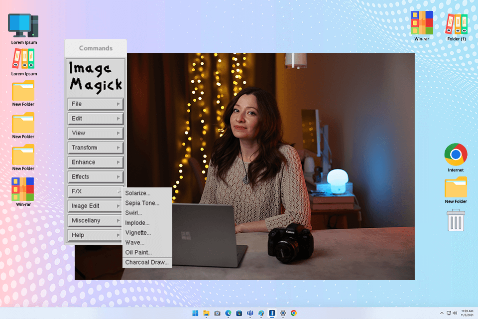Select the Win-rar icon beside Folder (1)

422,25
